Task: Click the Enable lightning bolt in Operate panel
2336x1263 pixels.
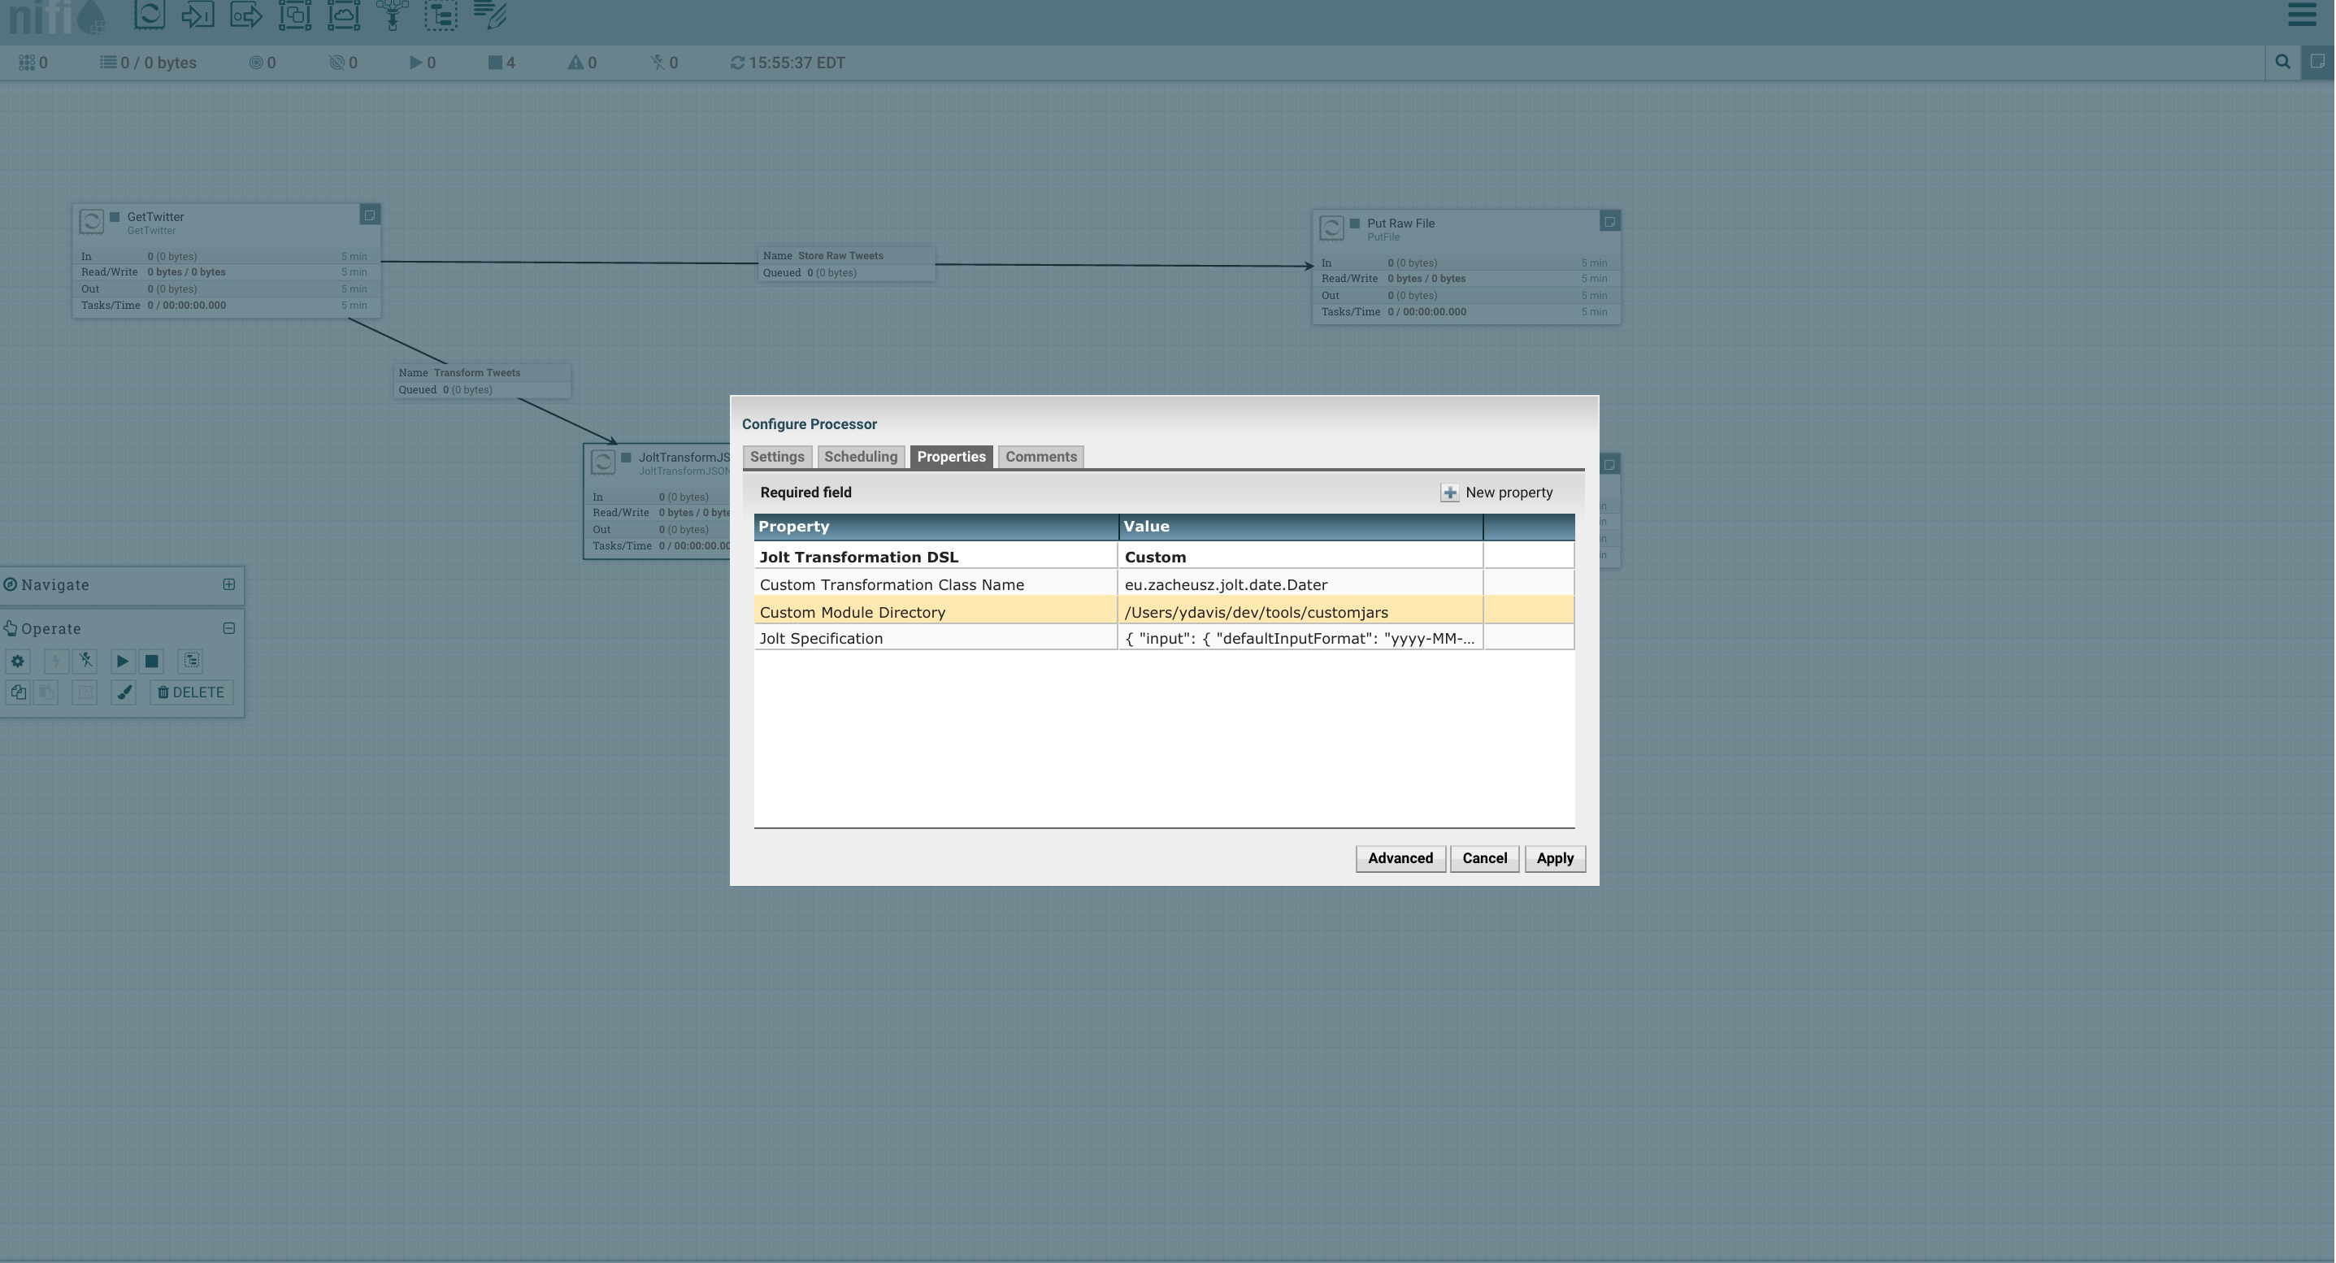Action: coord(56,661)
